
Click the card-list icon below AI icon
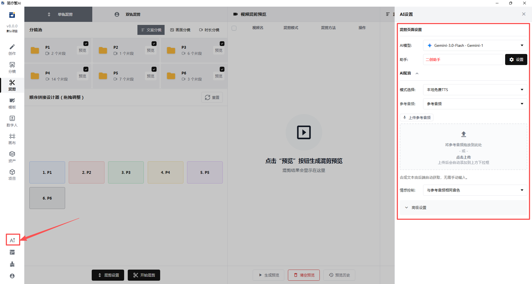(x=12, y=252)
